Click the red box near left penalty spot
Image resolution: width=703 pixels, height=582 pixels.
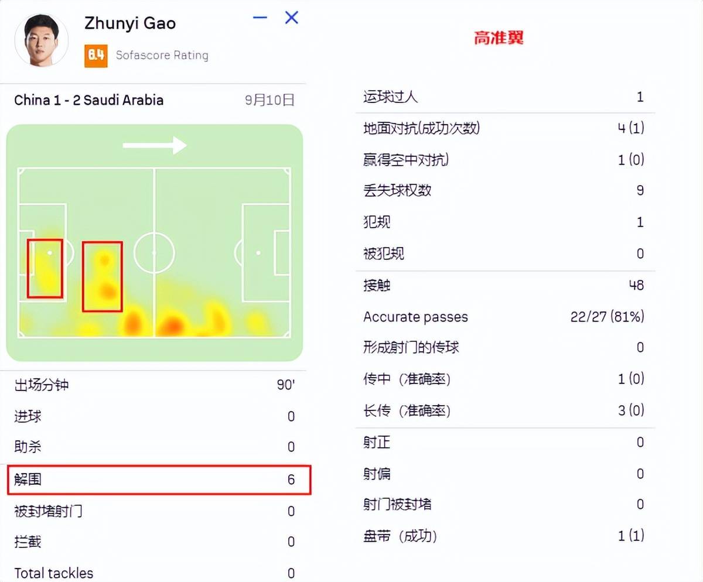(45, 268)
